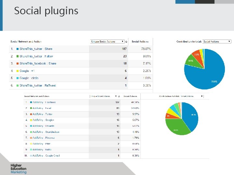The height and width of the screenshot is (175, 234).
Task: Click the AddToAny : Facebook link
Action: [x=44, y=102]
